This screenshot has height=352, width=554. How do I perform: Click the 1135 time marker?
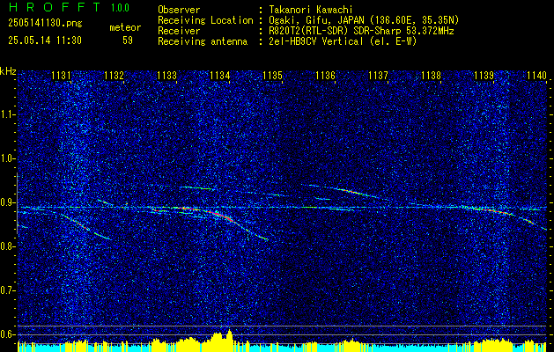pos(273,76)
